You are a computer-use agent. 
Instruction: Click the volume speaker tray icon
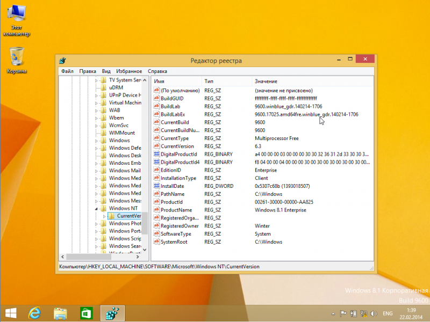[x=374, y=313]
